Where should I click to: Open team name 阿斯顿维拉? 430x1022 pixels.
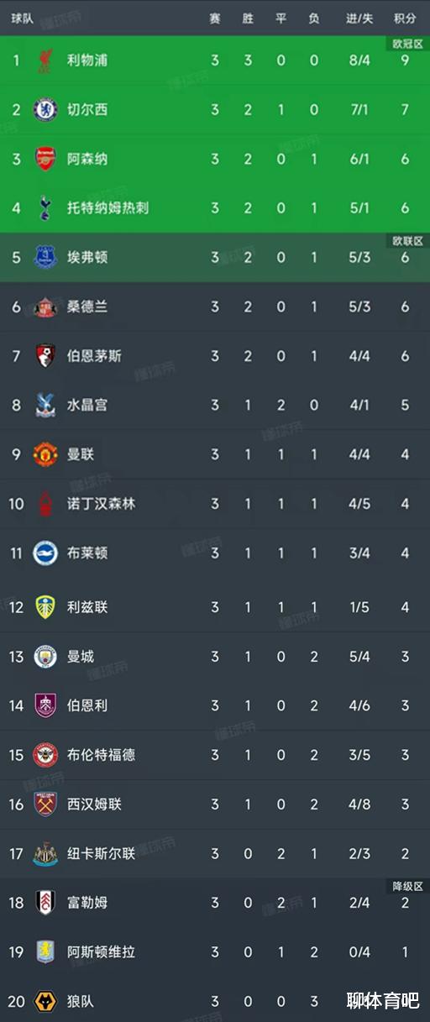point(101,952)
